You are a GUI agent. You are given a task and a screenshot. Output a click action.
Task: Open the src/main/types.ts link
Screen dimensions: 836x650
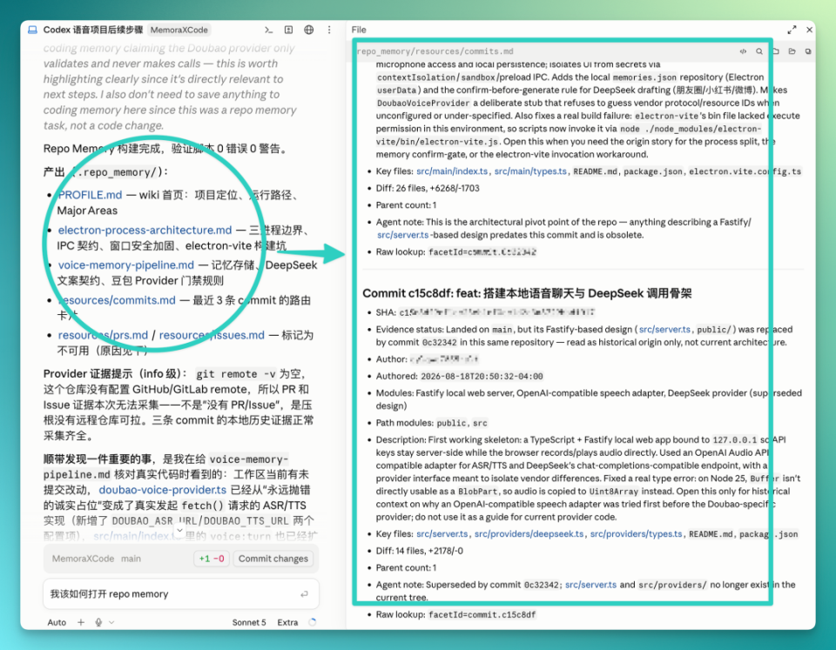[530, 171]
